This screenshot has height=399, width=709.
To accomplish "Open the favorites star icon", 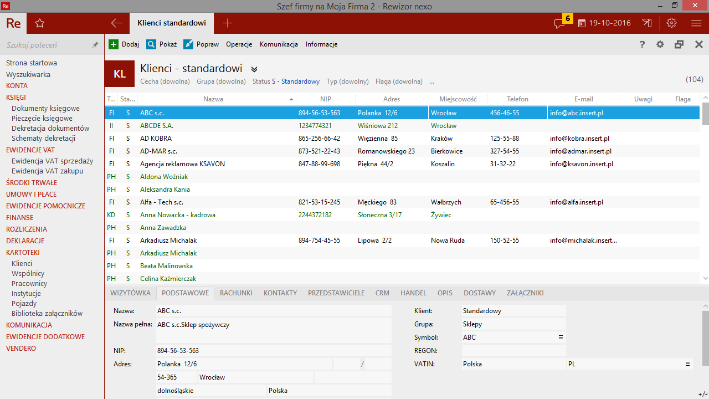I will tap(39, 23).
